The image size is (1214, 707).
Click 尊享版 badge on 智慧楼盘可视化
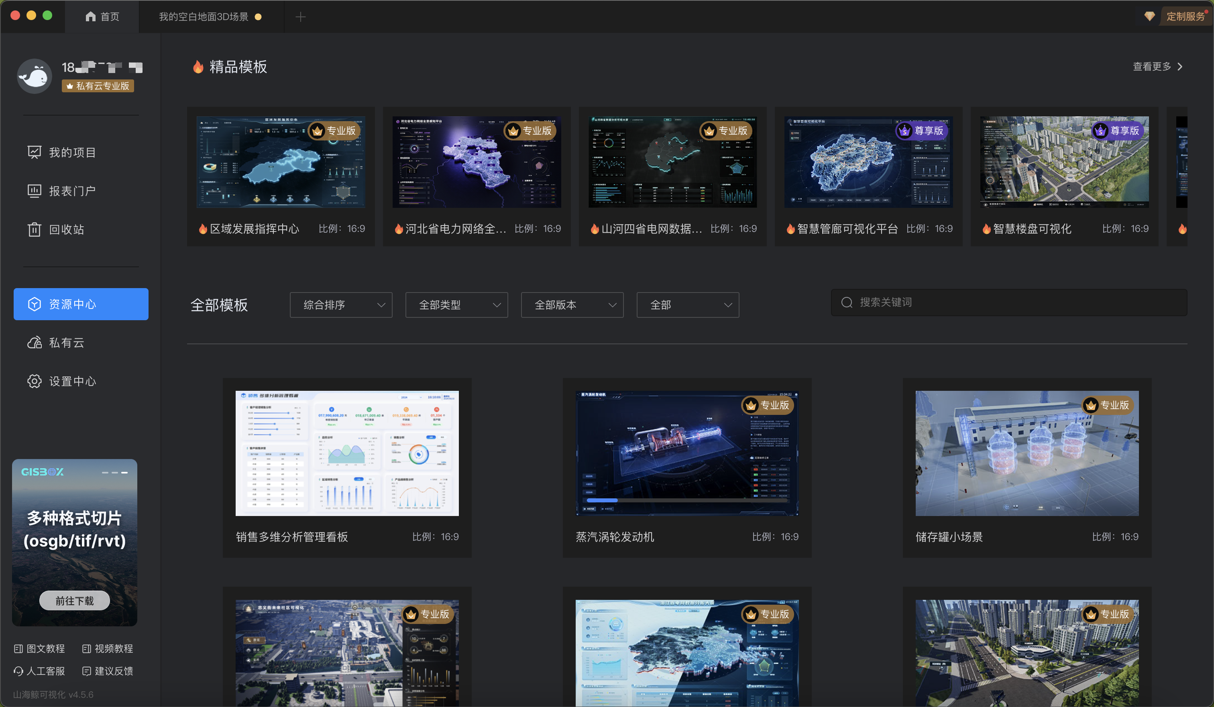tap(1117, 130)
